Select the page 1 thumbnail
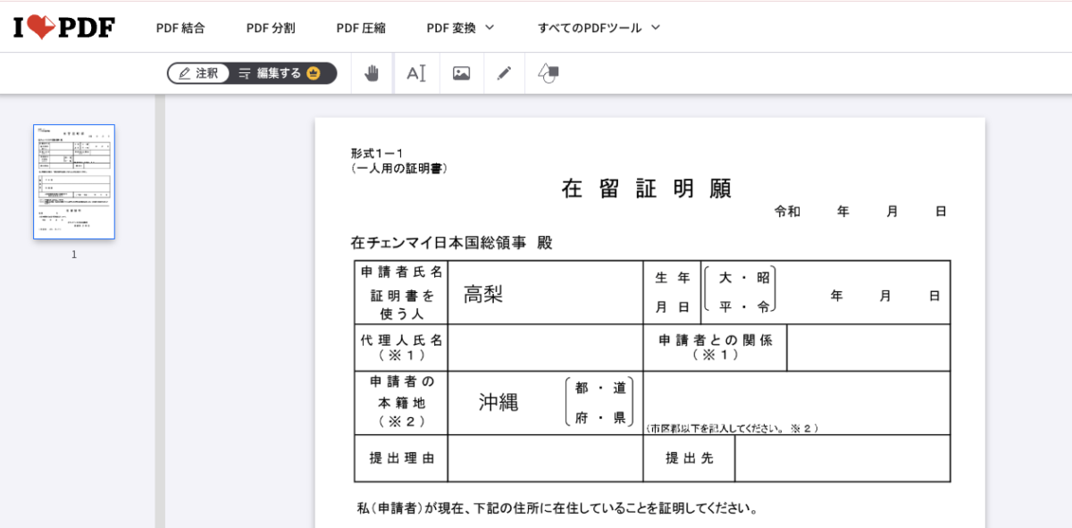 click(74, 182)
